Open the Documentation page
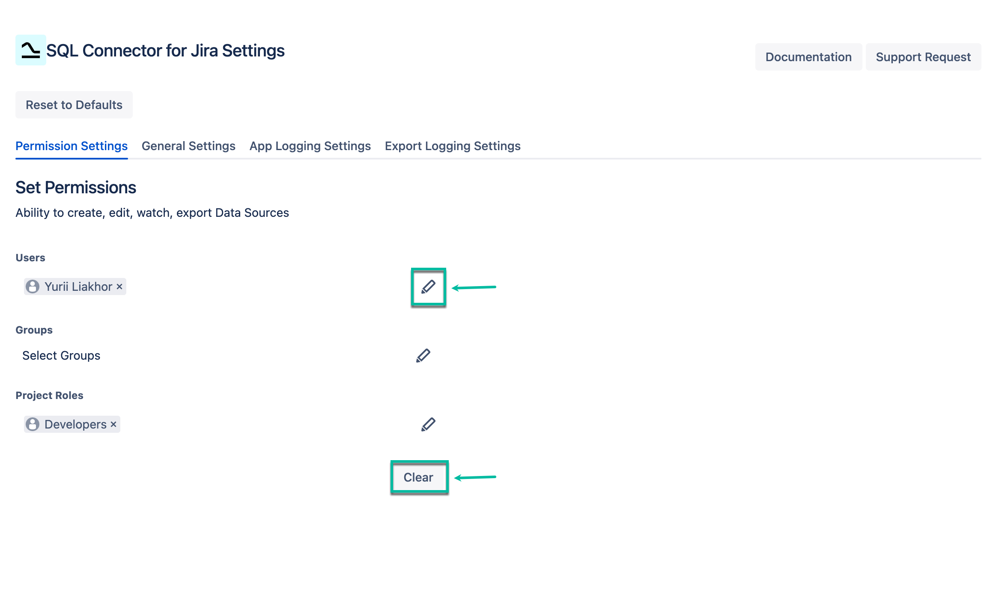 click(808, 56)
